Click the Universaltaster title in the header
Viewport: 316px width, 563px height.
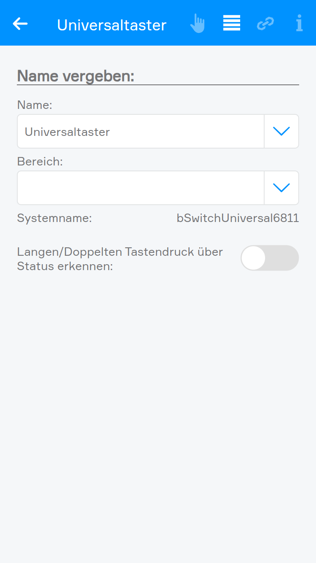click(x=112, y=25)
